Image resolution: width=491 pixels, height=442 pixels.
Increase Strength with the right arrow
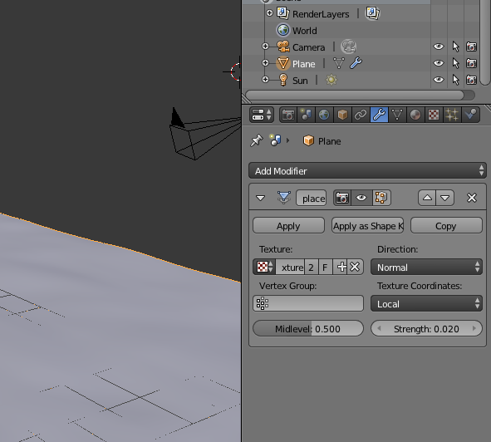pos(474,328)
